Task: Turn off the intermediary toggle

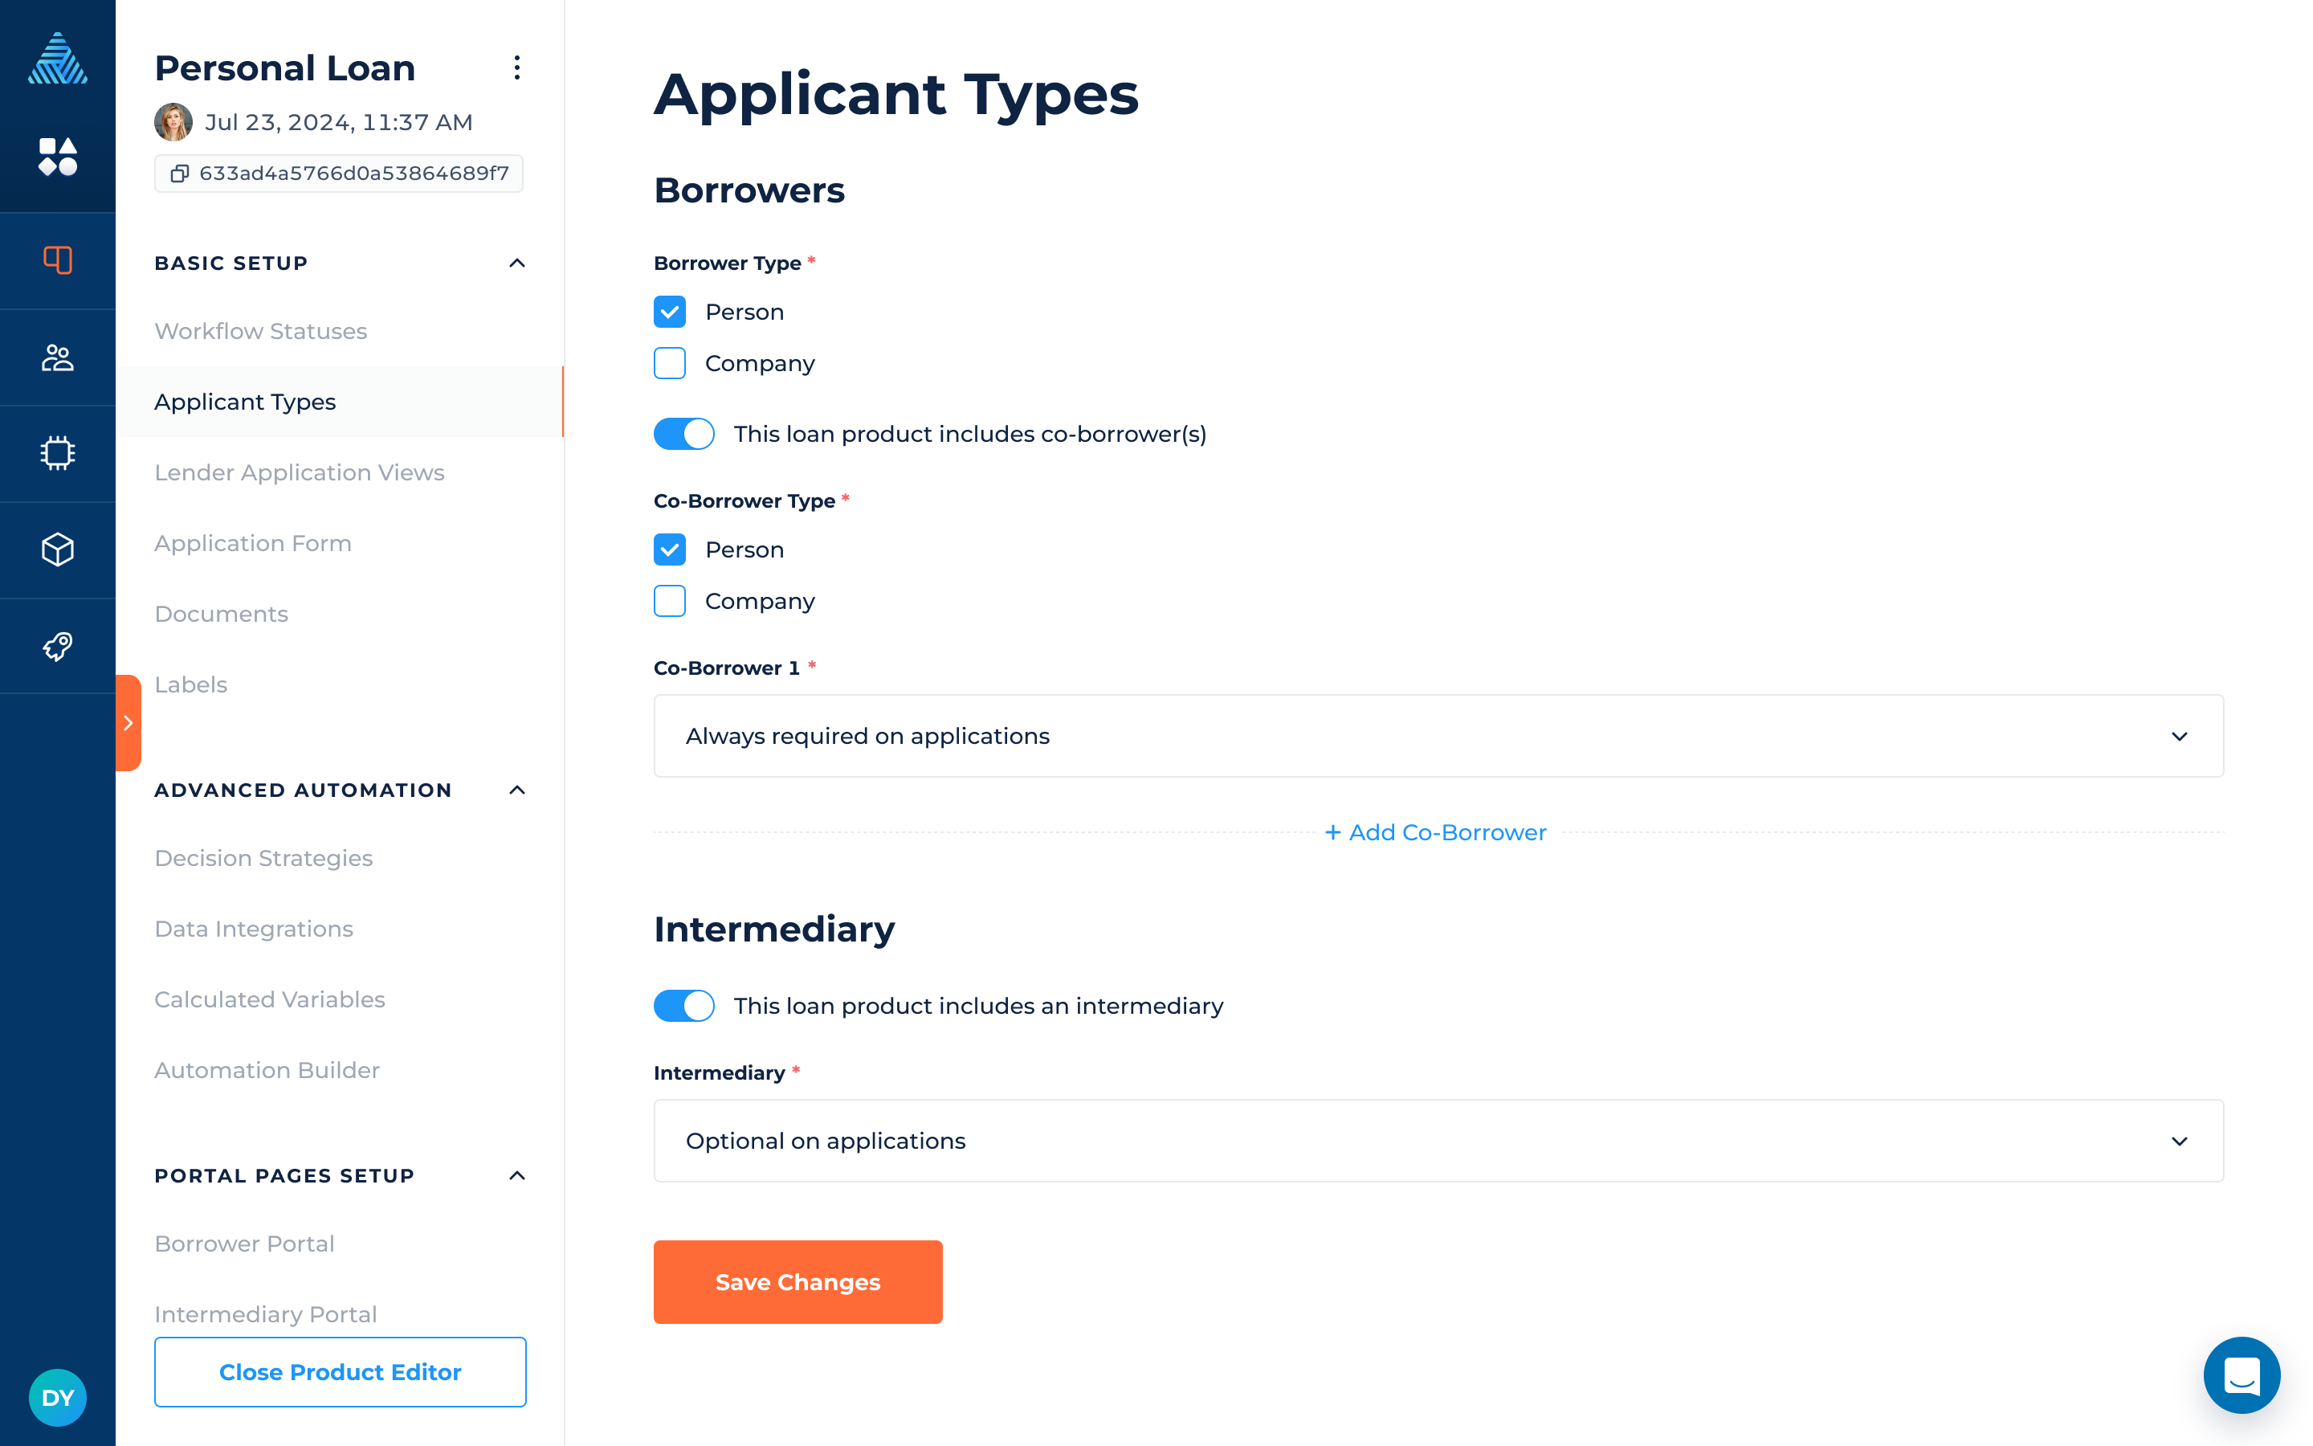Action: 684,1006
